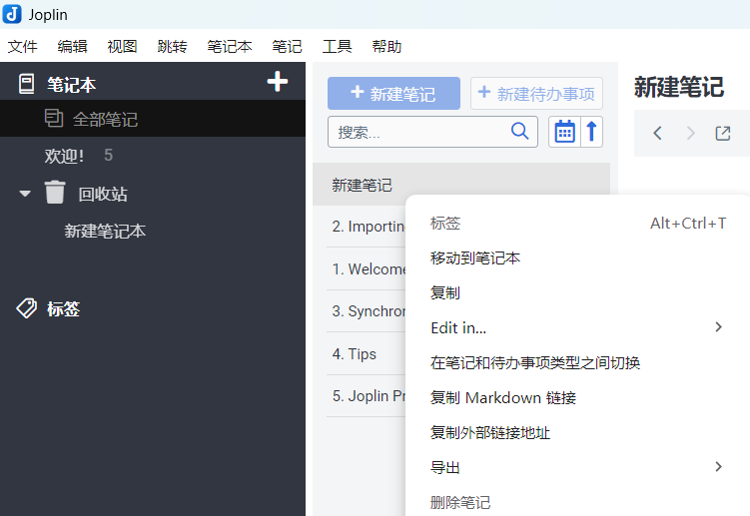Click the 新建笔记 button
Image resolution: width=750 pixels, height=516 pixels.
pos(393,93)
